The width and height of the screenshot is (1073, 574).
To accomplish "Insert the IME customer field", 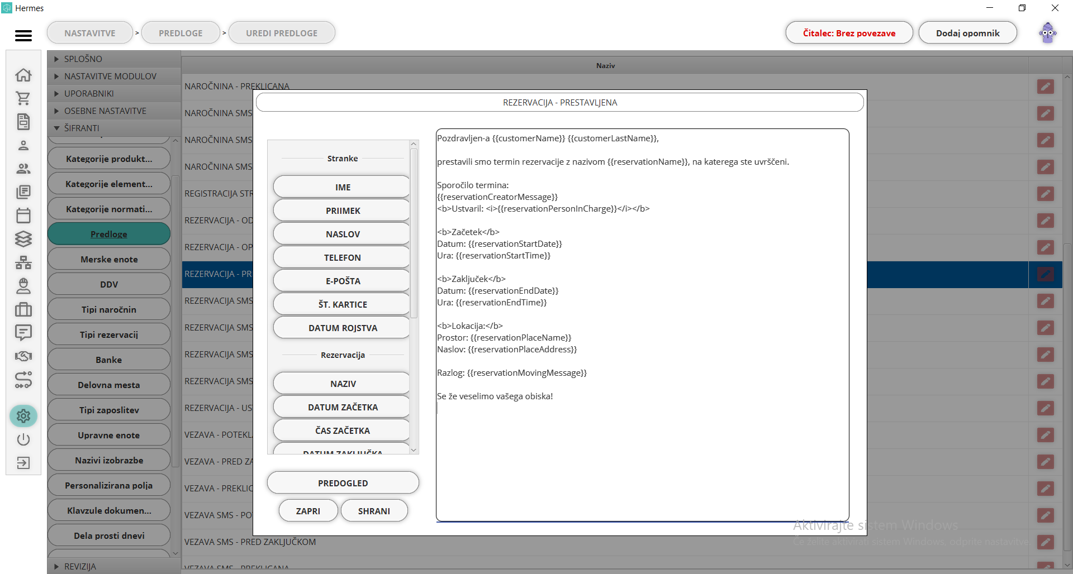I will pos(342,187).
